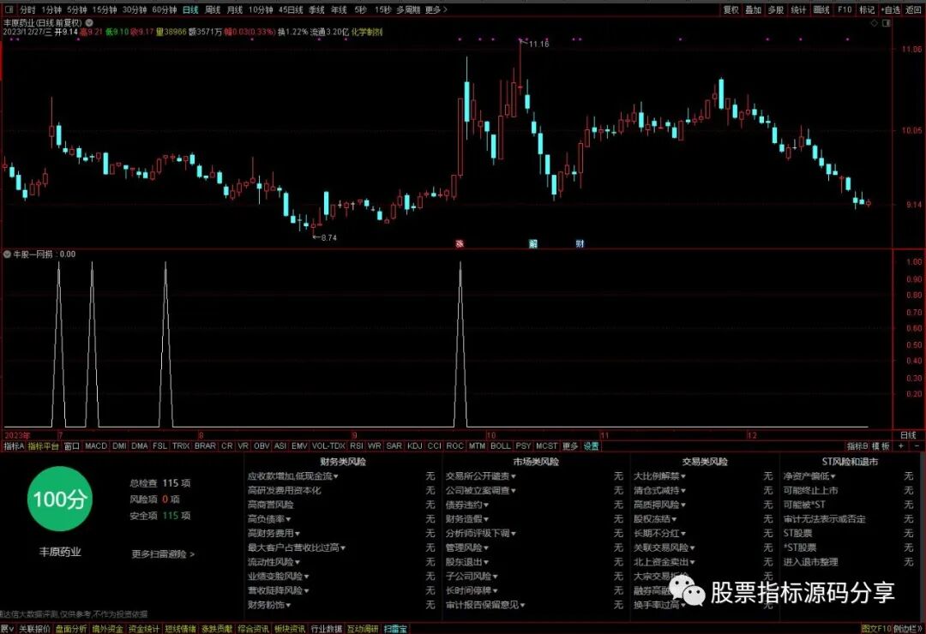The image size is (926, 634).
Task: Select the 日线 daily period
Action: tap(190, 10)
